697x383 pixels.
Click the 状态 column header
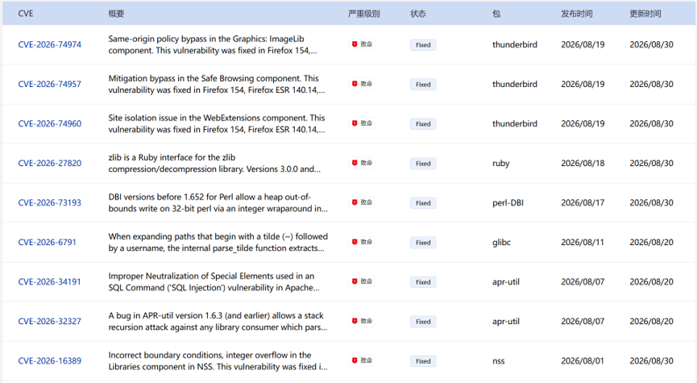[418, 14]
